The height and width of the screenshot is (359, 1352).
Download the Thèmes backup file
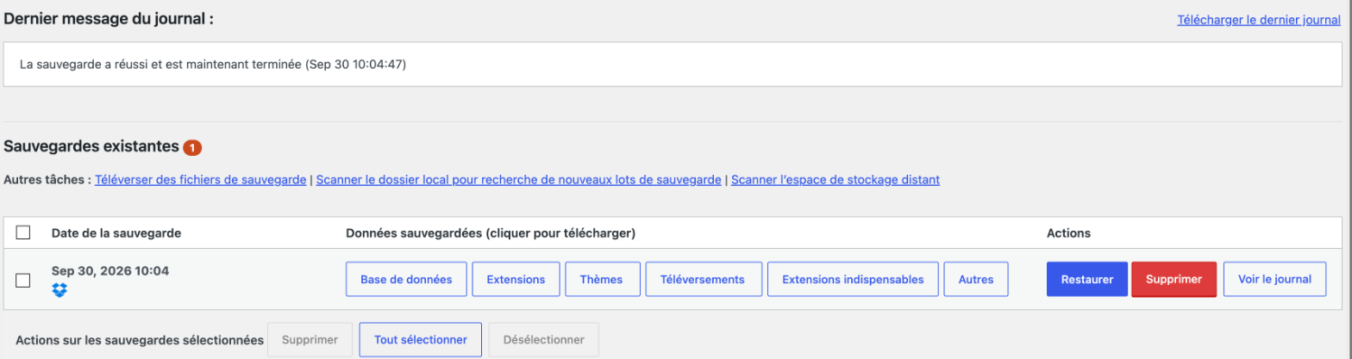tap(603, 279)
